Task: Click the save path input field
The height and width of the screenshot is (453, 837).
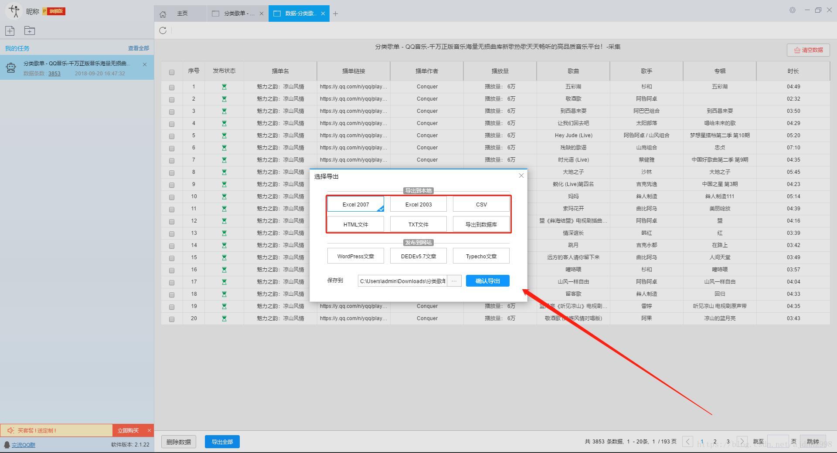Action: pos(402,281)
